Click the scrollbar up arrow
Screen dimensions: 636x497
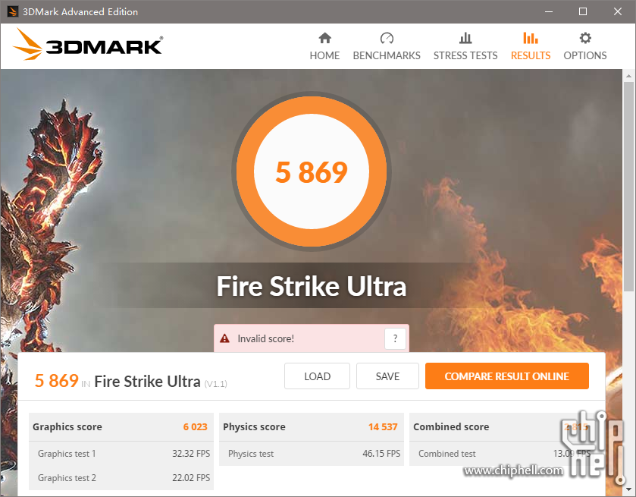tap(628, 76)
